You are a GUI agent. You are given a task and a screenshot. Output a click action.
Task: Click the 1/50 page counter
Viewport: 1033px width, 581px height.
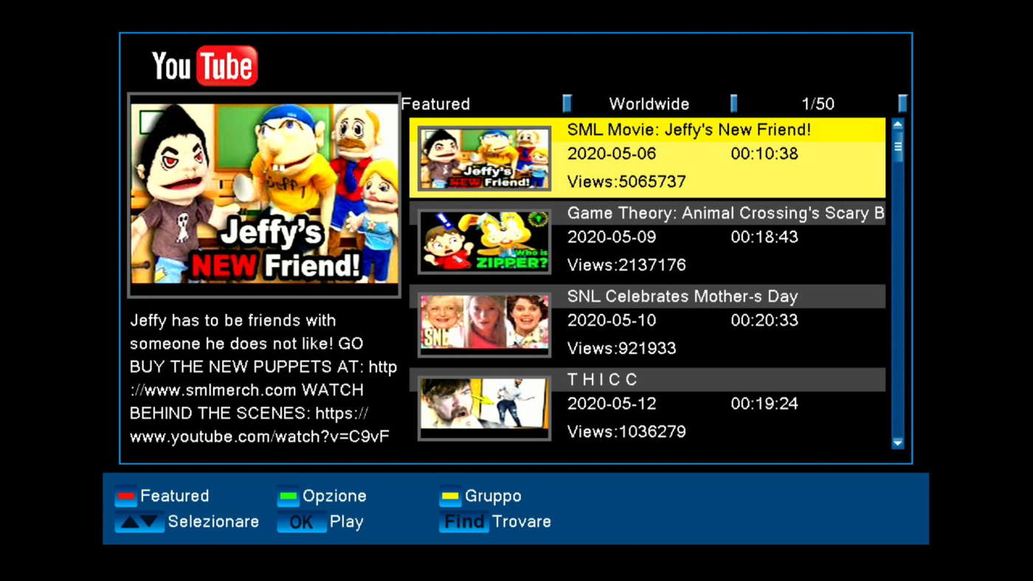pos(818,104)
